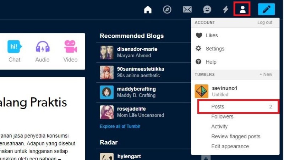Click the blue compose pencil button

pos(266,10)
